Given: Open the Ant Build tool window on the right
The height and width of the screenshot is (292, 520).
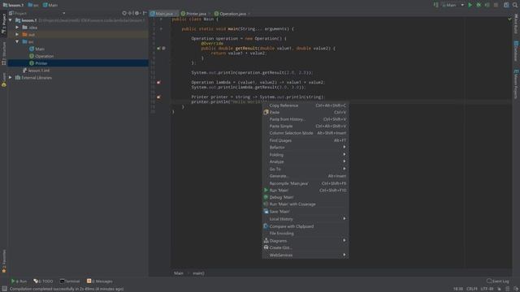Looking at the screenshot, I should (x=516, y=24).
